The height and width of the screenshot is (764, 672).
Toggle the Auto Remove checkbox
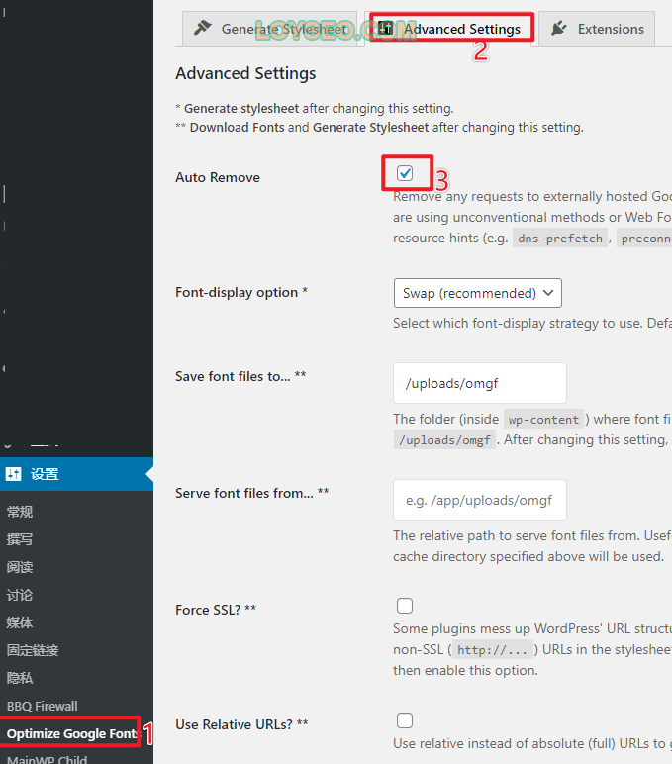coord(405,173)
